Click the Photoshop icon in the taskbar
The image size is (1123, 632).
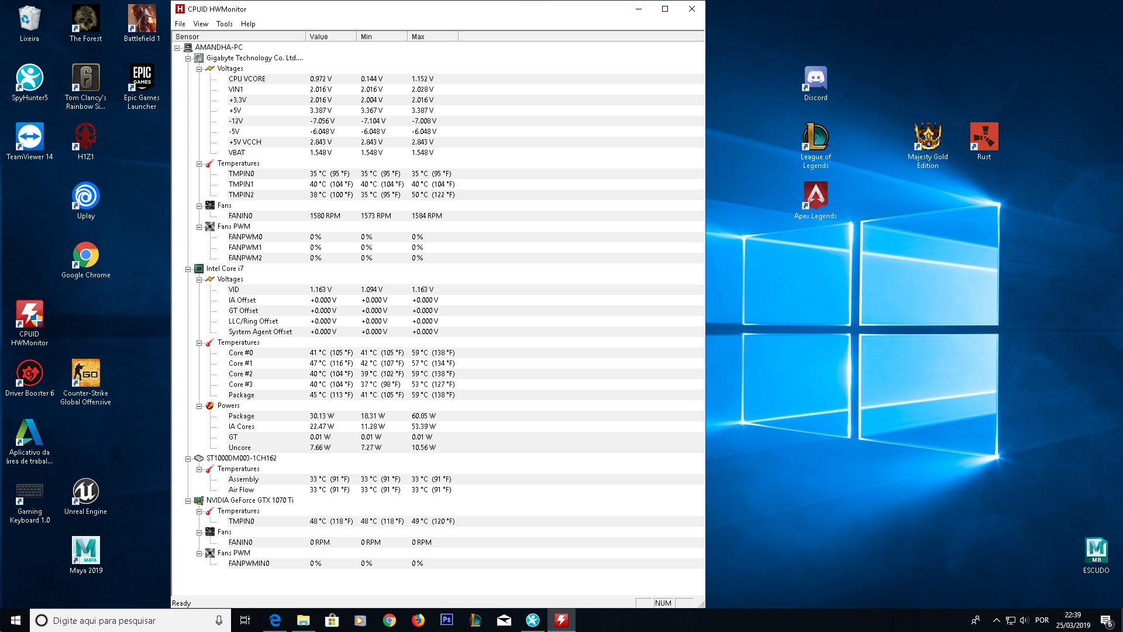tap(446, 620)
